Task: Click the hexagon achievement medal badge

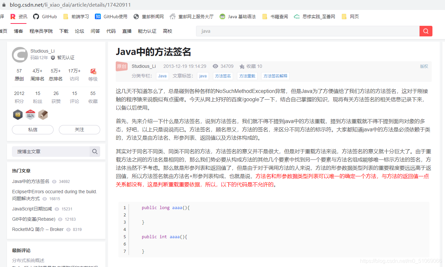Action: click(18, 114)
